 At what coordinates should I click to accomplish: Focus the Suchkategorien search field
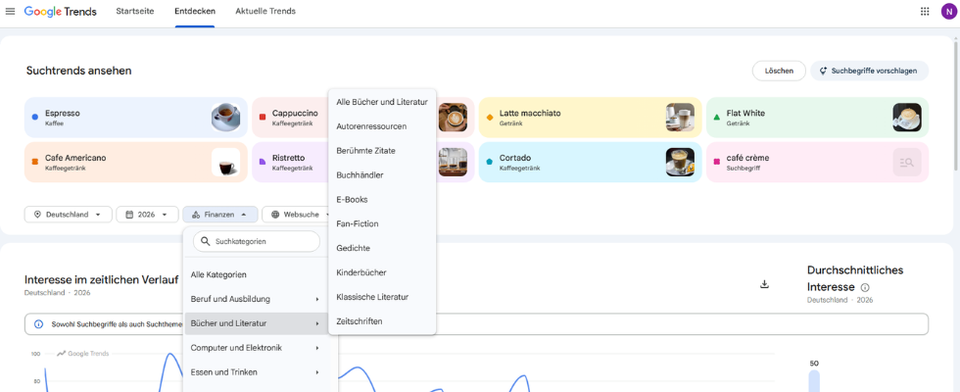257,241
